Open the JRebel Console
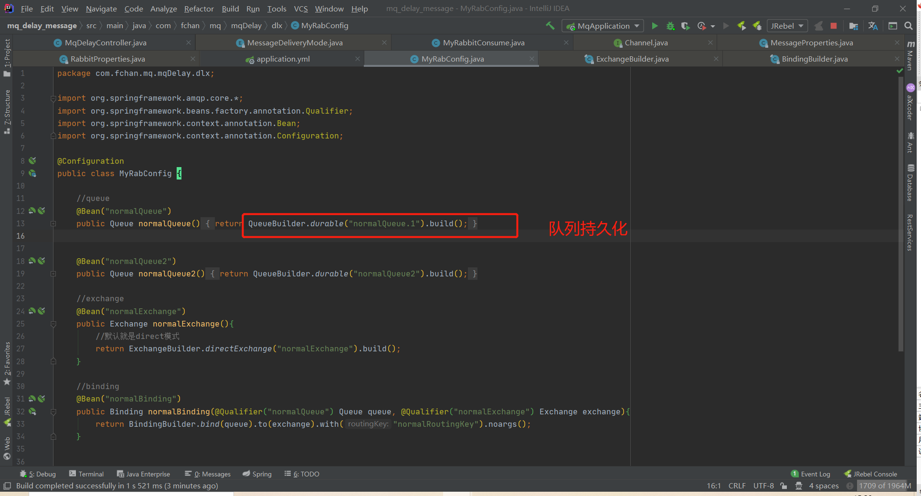 (870, 474)
